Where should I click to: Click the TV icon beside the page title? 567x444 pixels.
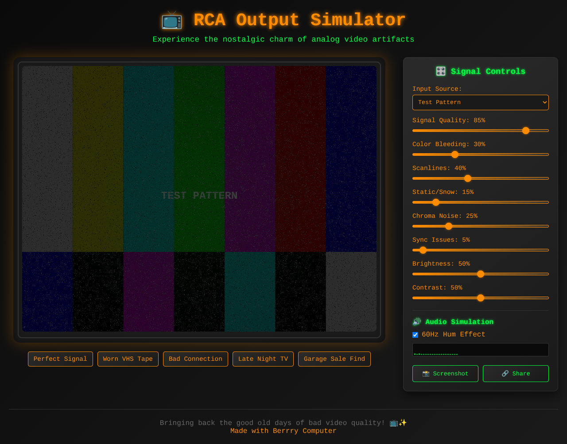click(171, 20)
